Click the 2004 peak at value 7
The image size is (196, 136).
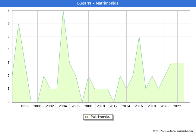63,11
